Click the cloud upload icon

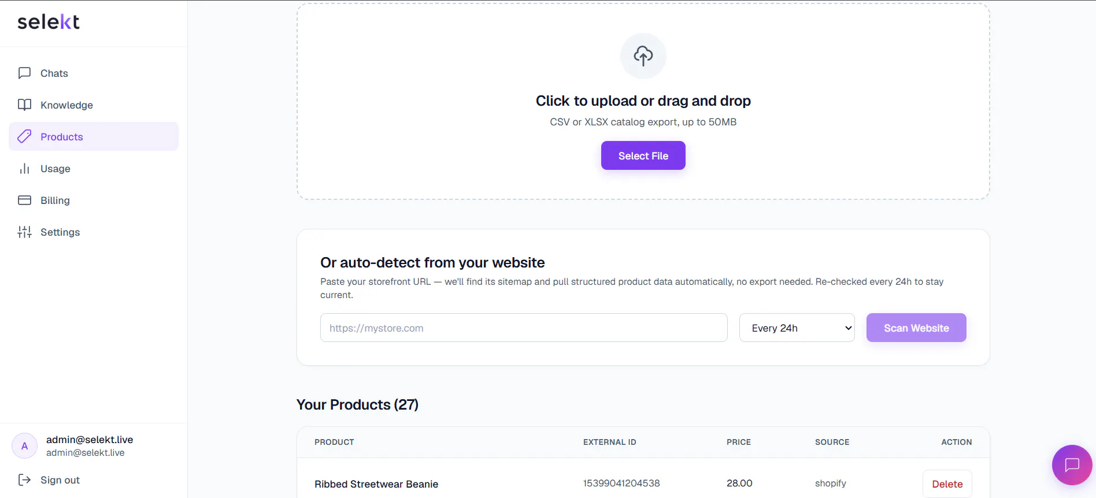tap(643, 56)
